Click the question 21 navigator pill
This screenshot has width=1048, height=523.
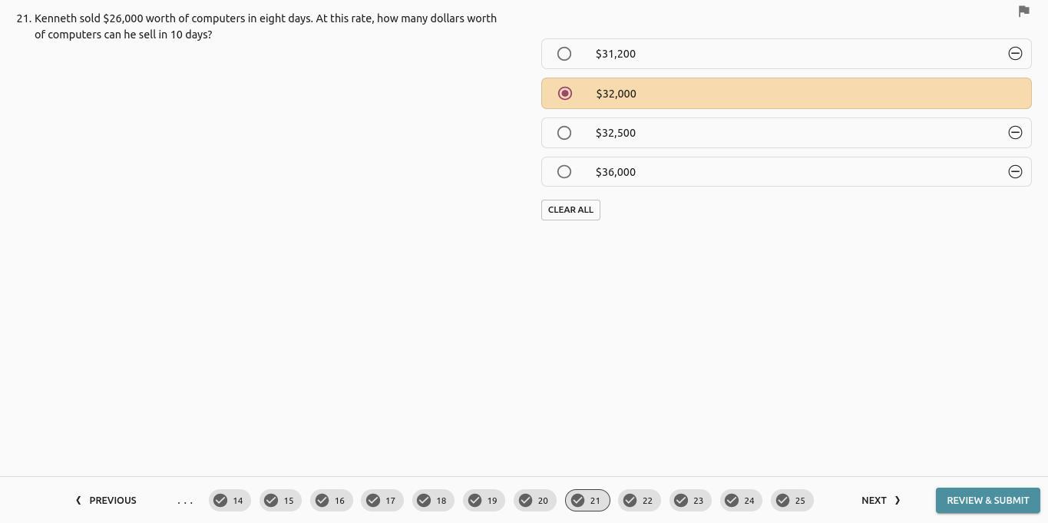[587, 501]
